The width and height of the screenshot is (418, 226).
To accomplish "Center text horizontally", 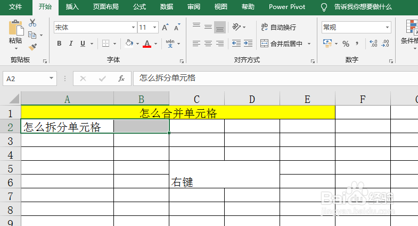I will (208, 44).
